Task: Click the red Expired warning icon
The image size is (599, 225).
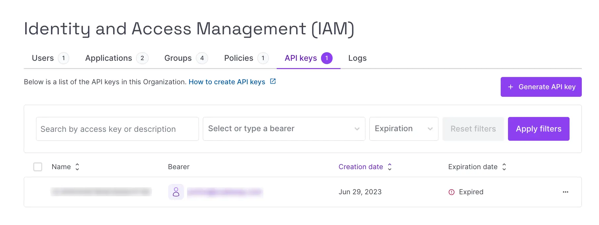Action: (x=451, y=192)
